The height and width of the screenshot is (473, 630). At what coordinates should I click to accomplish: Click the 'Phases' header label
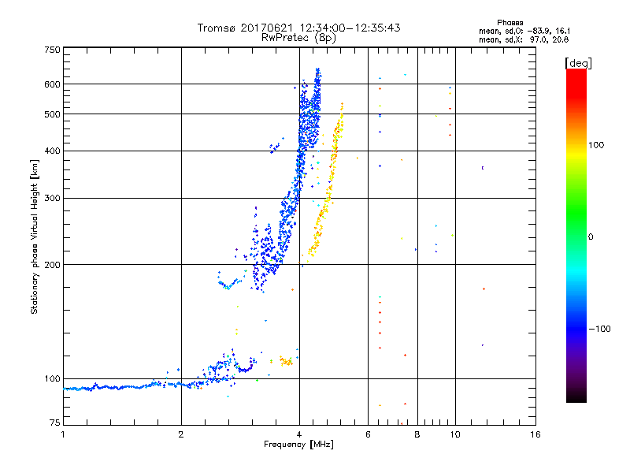coord(510,23)
